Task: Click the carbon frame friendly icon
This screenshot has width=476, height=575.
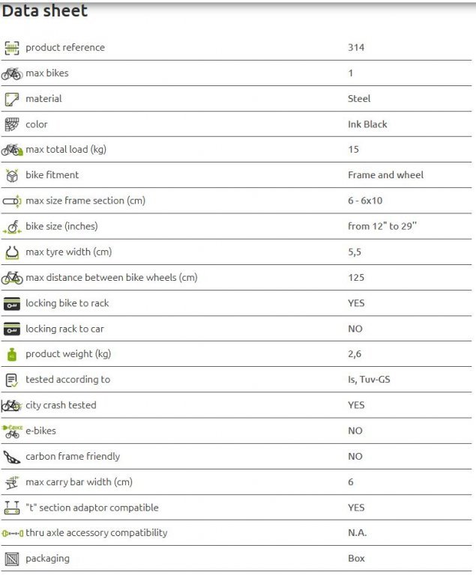Action: [x=12, y=457]
